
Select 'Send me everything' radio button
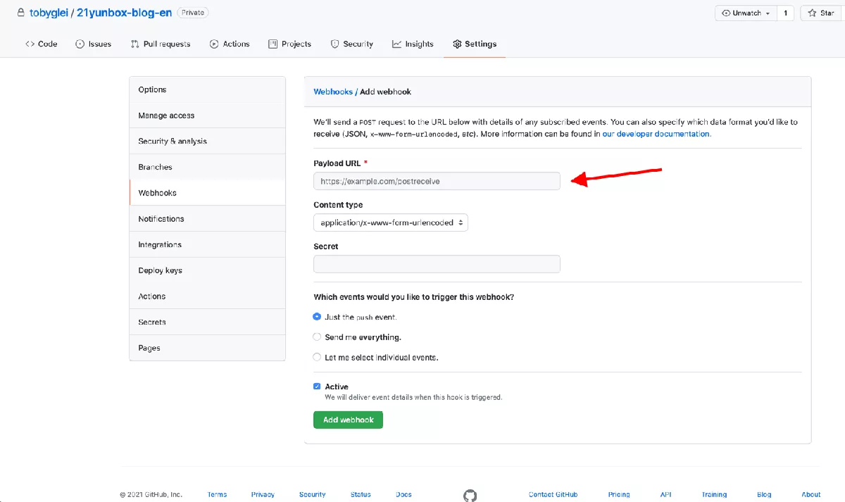tap(317, 337)
